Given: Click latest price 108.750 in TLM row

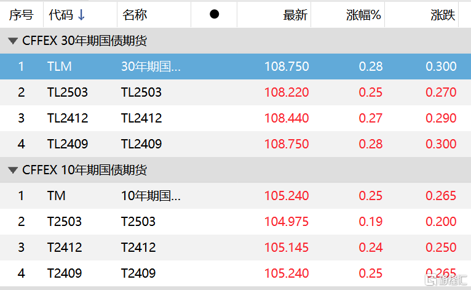Looking at the screenshot, I should click(287, 66).
